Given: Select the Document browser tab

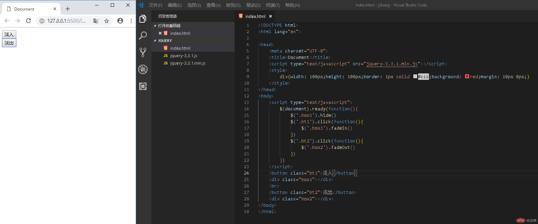Looking at the screenshot, I should (x=31, y=9).
